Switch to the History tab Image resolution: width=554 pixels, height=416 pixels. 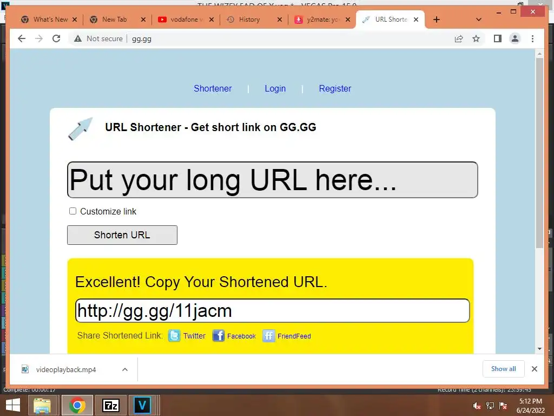(x=249, y=19)
